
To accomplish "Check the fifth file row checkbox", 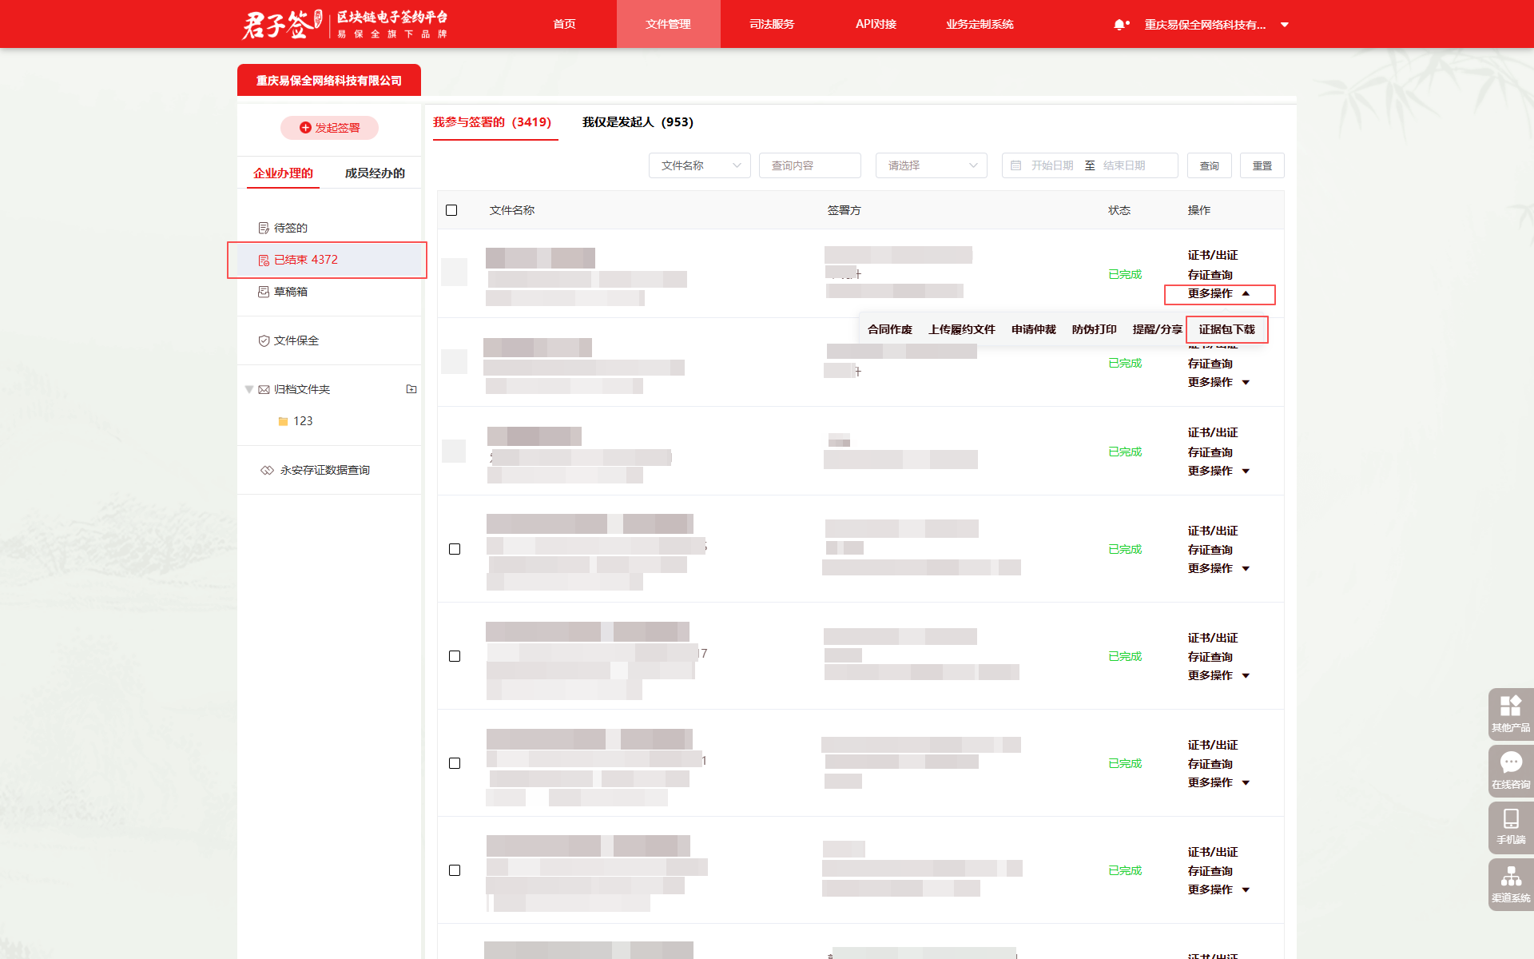I will [x=455, y=656].
